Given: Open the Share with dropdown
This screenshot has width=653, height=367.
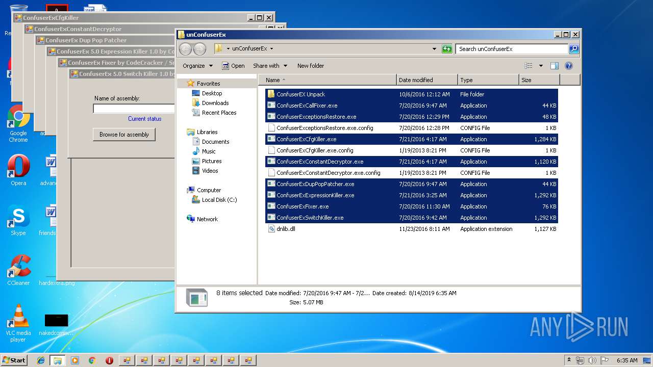Looking at the screenshot, I should (270, 66).
